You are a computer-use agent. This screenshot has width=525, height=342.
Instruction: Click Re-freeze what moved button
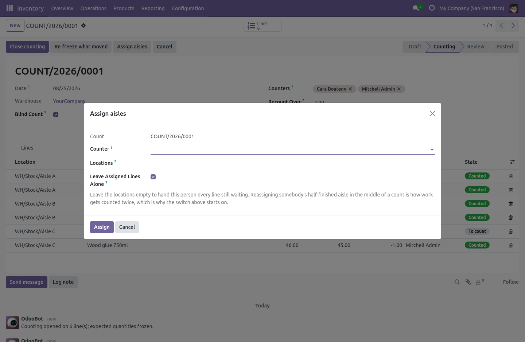click(81, 47)
